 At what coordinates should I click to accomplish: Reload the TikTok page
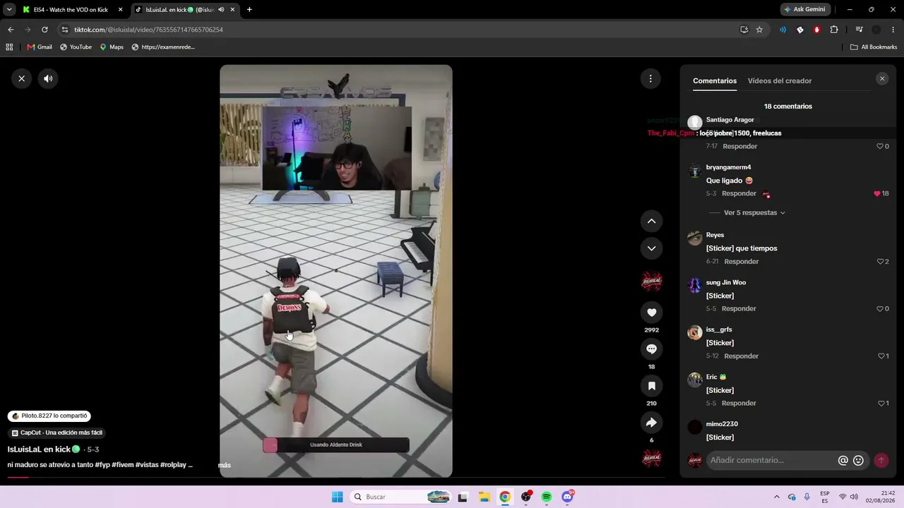click(44, 30)
